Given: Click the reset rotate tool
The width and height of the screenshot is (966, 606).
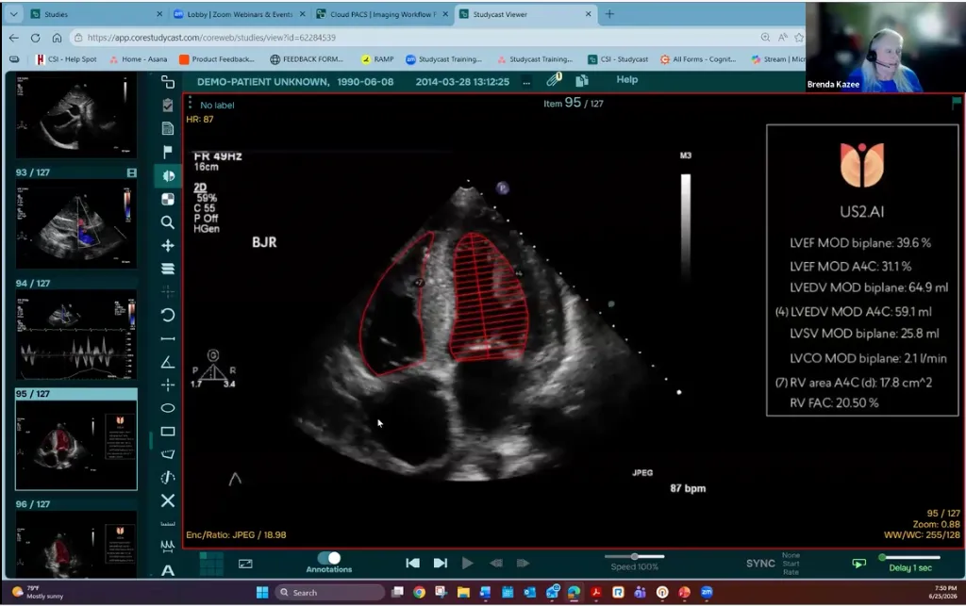Looking at the screenshot, I should coord(168,315).
